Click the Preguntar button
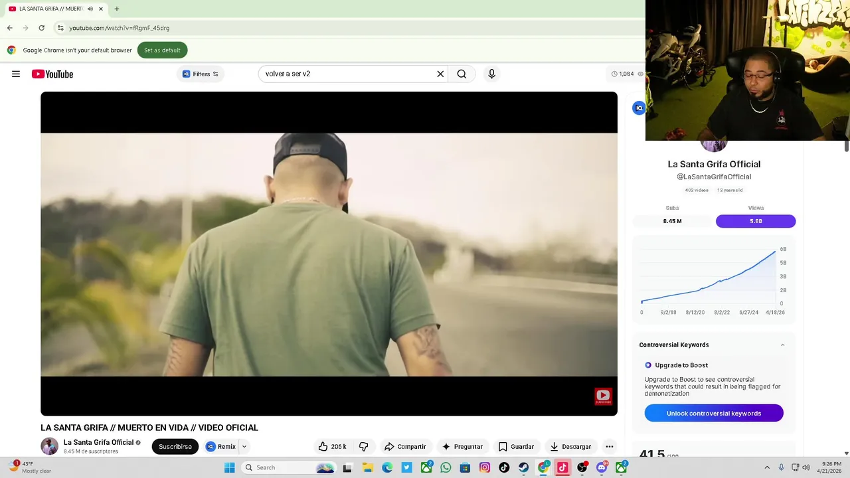The width and height of the screenshot is (850, 478). tap(462, 447)
